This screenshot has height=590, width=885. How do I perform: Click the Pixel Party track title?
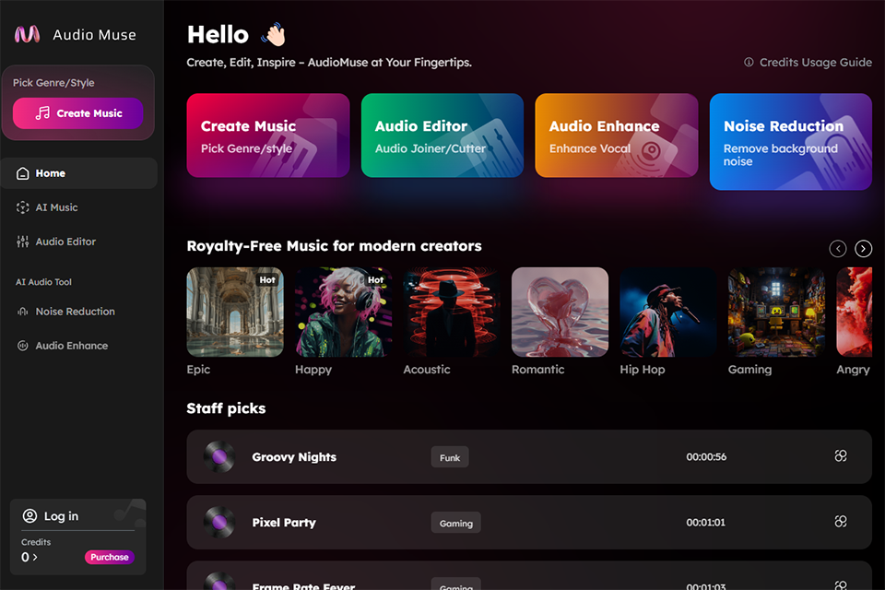[284, 523]
